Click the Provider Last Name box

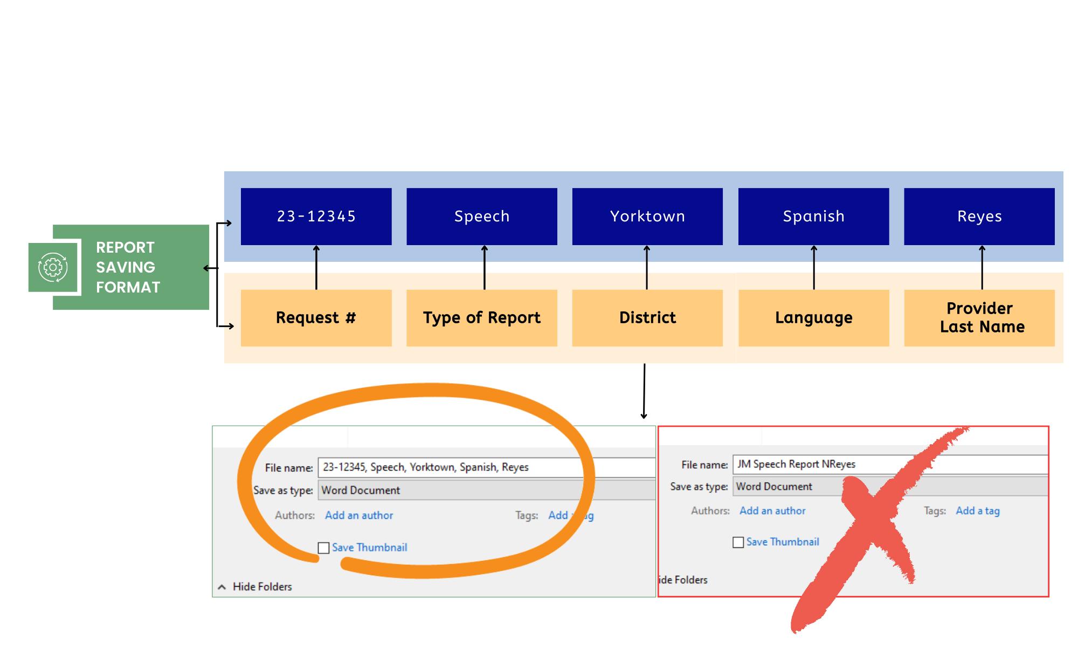pos(979,318)
